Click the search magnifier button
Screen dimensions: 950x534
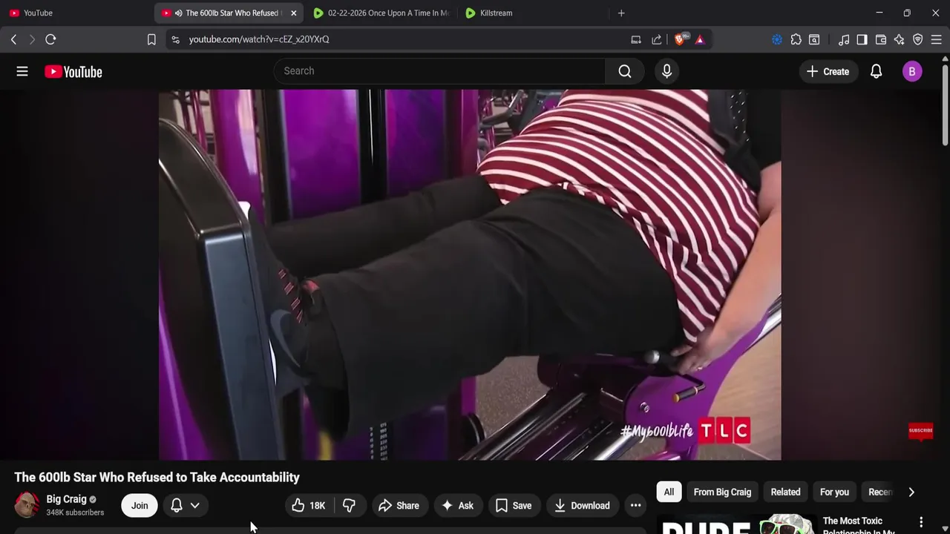tap(625, 71)
